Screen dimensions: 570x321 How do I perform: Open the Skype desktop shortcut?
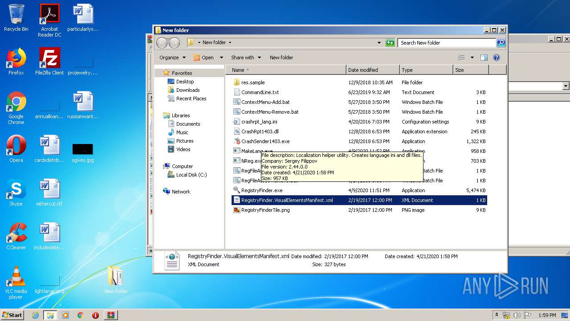tap(16, 193)
